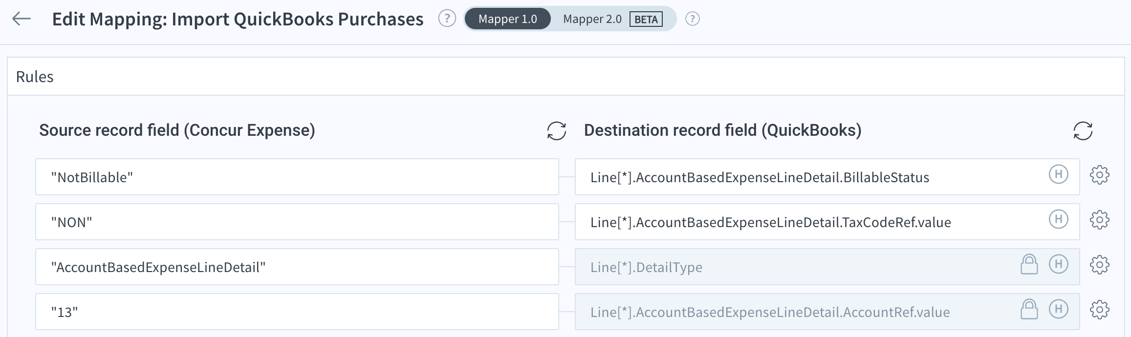
Task: Refresh Source record fields (Concur Expense)
Action: 556,130
